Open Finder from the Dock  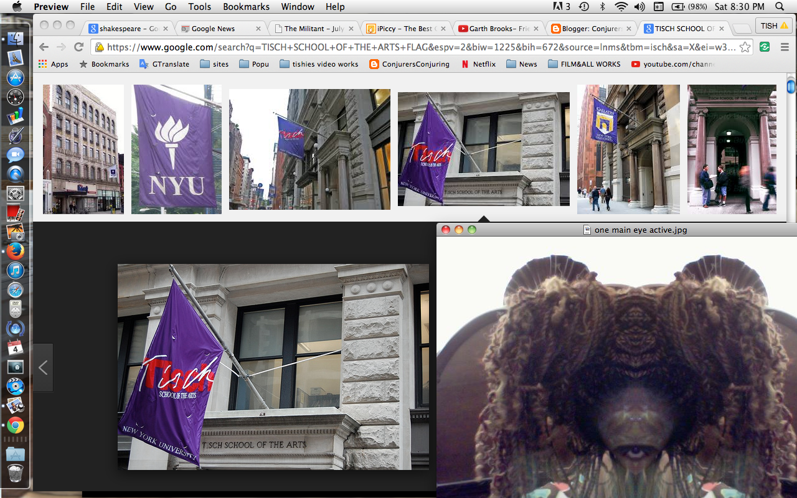[15, 38]
